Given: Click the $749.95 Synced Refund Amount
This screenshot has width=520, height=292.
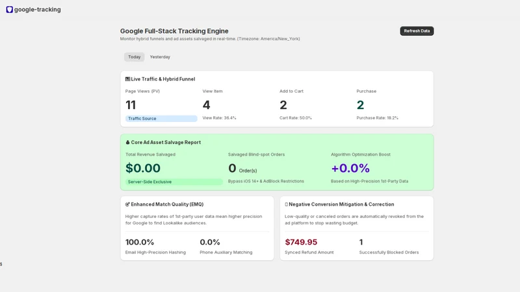Looking at the screenshot, I should click(x=301, y=242).
